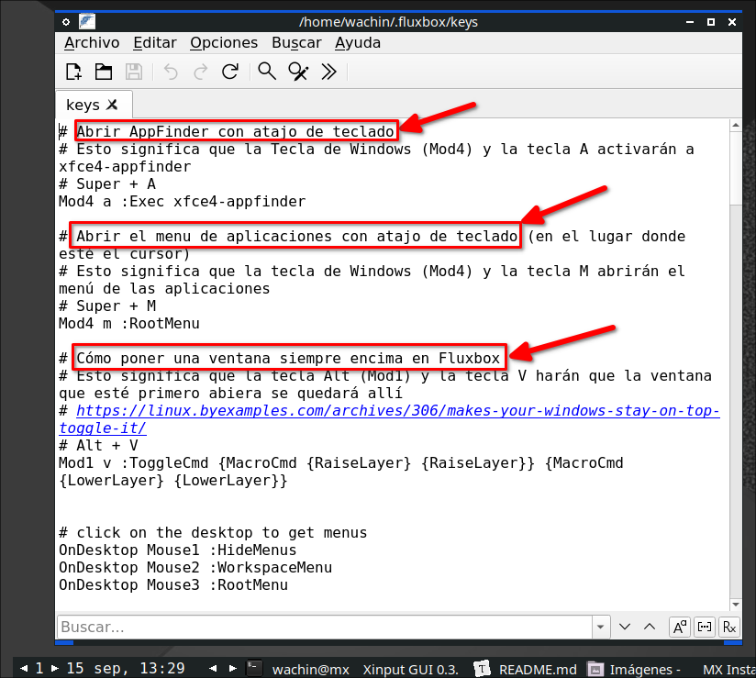Expand the search history dropdown
756x678 pixels.
[601, 627]
